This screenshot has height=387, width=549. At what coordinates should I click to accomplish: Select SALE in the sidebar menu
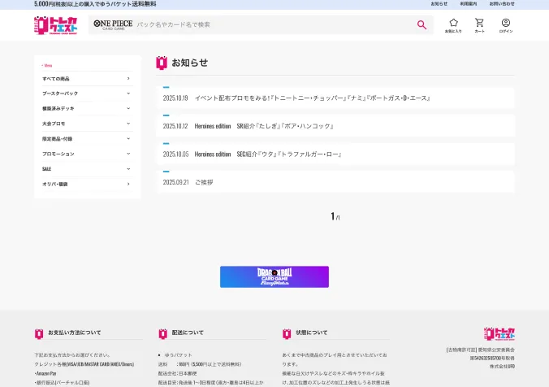coord(86,169)
